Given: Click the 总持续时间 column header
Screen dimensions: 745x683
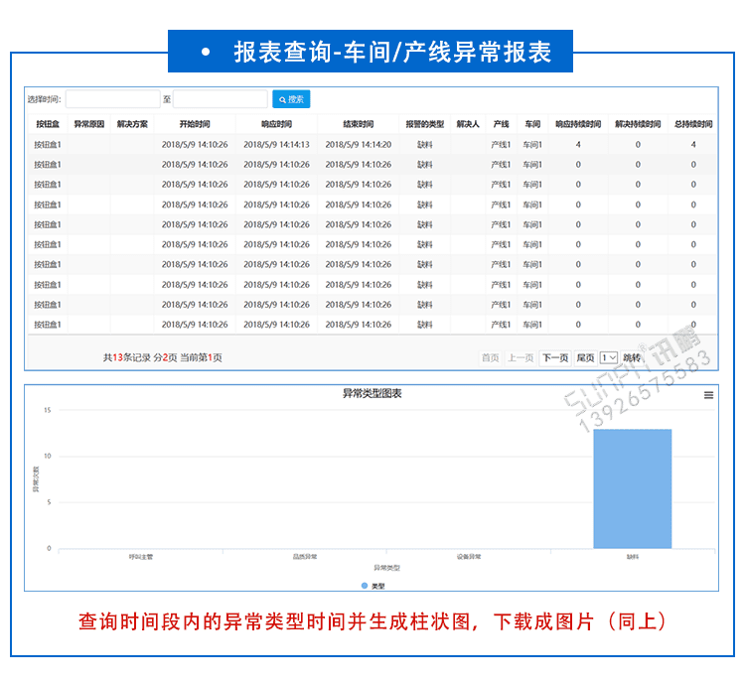Looking at the screenshot, I should click(693, 124).
